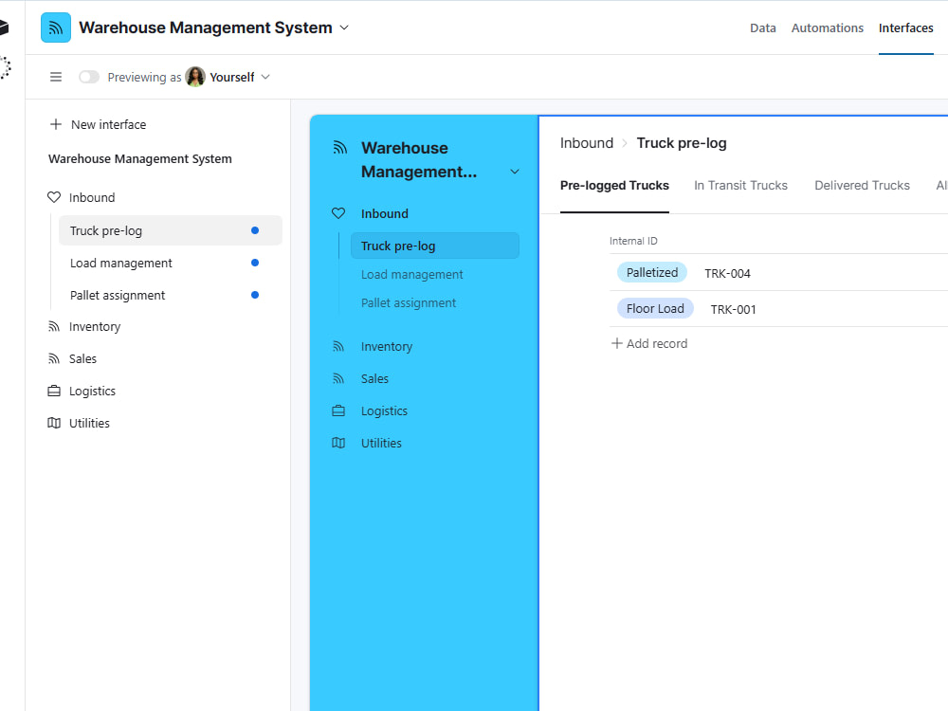Switch to Delivered Trucks tab
This screenshot has width=948, height=711.
[x=862, y=186]
